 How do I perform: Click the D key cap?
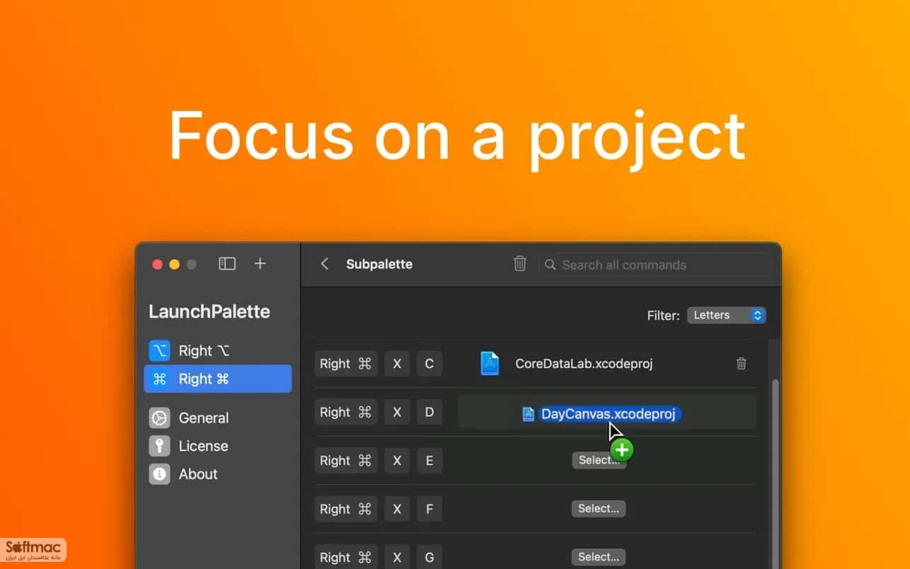(429, 412)
